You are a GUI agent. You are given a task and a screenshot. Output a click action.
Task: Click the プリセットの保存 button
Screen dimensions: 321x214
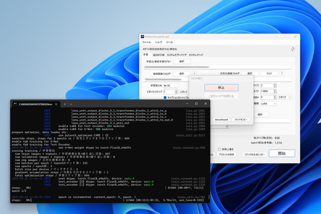(226, 154)
